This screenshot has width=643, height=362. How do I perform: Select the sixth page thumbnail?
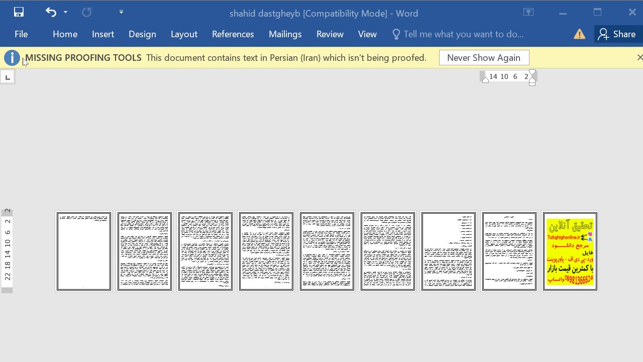388,251
